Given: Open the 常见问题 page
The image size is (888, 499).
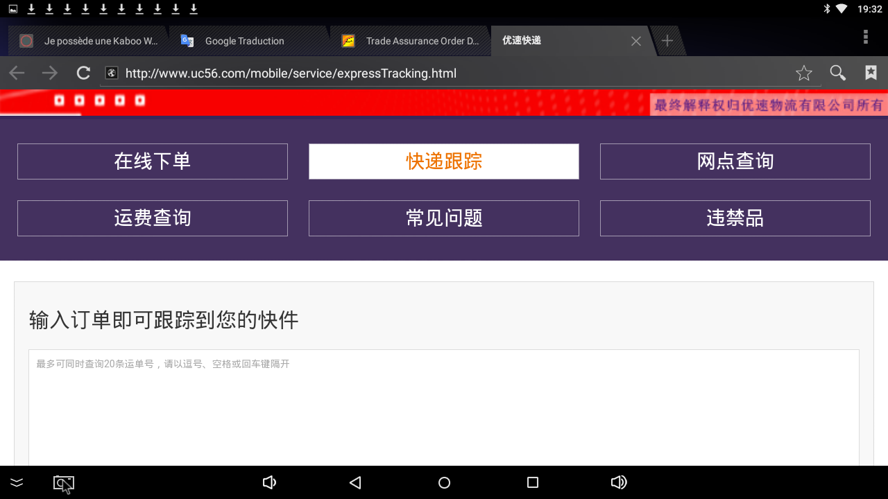Looking at the screenshot, I should click(444, 218).
